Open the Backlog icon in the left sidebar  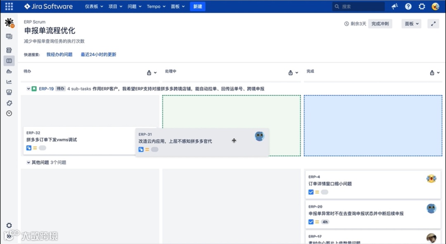click(9, 50)
